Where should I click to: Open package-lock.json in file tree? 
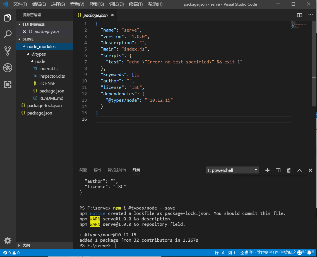click(44, 105)
